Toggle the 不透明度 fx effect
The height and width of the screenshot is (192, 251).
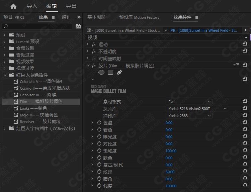coord(94,52)
